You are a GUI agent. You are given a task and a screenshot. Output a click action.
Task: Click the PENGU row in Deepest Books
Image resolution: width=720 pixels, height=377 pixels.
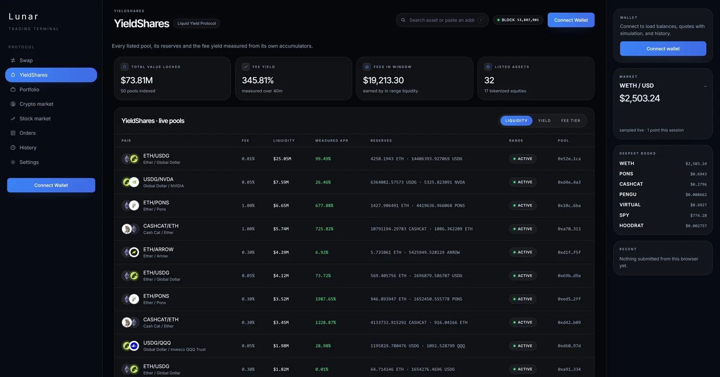click(x=663, y=194)
